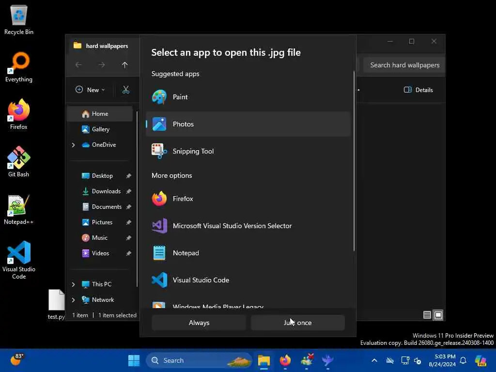Click the Explorer Forward arrow
Viewport: 496px width, 372px height.
pyautogui.click(x=102, y=65)
